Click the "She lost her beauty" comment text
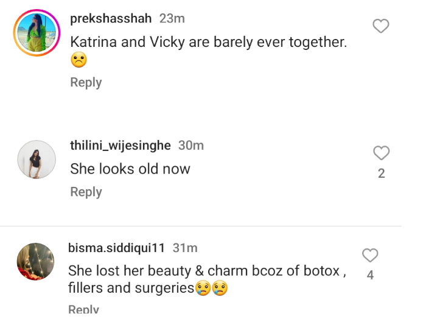 207,271
